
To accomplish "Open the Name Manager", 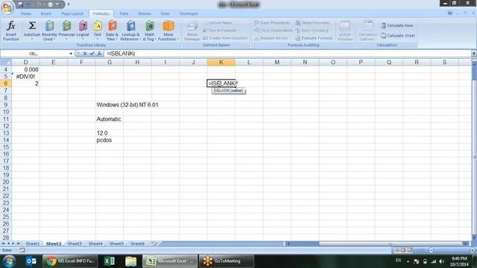I will [192, 31].
